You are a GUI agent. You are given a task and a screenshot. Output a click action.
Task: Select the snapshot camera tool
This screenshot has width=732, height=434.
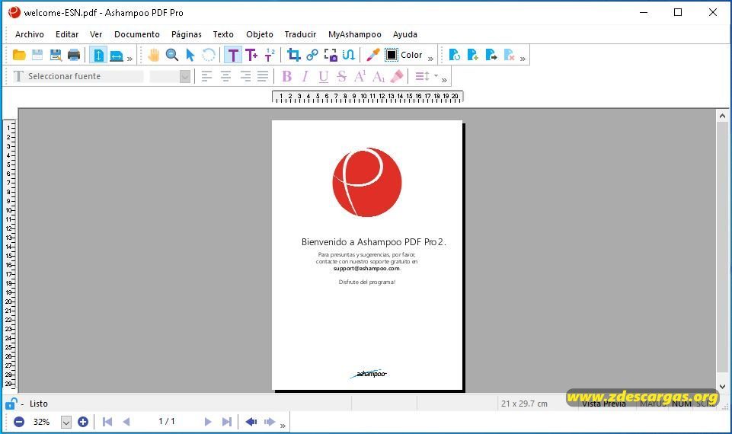point(331,55)
